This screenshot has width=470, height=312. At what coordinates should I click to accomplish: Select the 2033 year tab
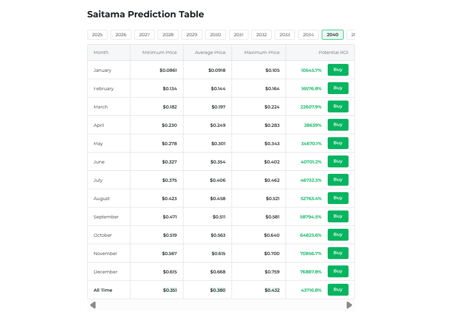coord(285,35)
